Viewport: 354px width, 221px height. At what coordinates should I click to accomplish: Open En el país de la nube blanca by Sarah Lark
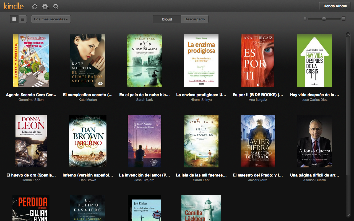(144, 60)
